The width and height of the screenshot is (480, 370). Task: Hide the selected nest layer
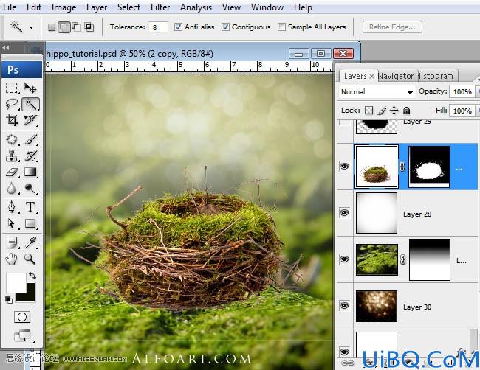coord(345,167)
